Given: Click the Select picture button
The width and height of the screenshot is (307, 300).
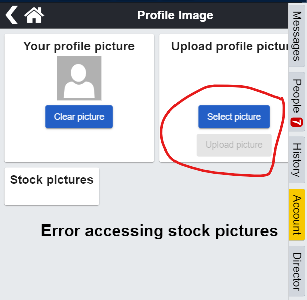Looking at the screenshot, I should (234, 117).
